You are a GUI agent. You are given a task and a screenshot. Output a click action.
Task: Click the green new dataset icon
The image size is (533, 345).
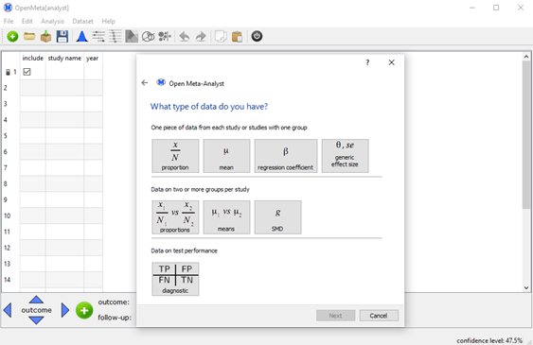click(12, 36)
